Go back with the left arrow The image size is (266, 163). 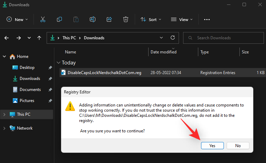7,38
